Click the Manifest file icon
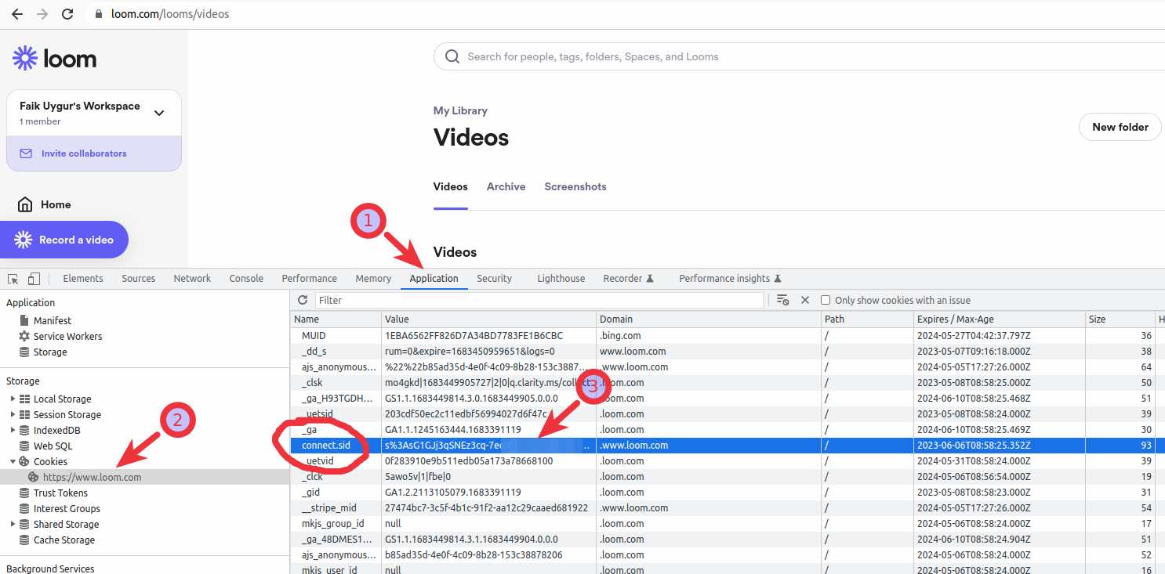1165x574 pixels. (x=24, y=320)
